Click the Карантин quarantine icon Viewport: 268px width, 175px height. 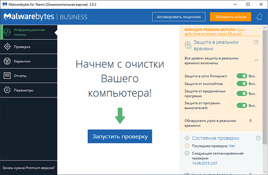(7, 61)
